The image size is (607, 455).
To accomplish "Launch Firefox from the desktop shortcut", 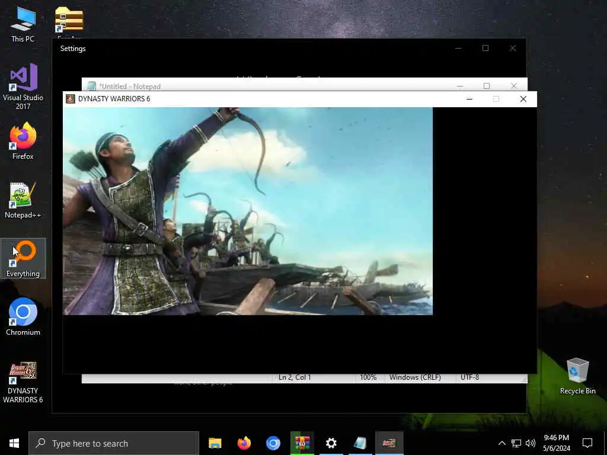I will point(23,141).
